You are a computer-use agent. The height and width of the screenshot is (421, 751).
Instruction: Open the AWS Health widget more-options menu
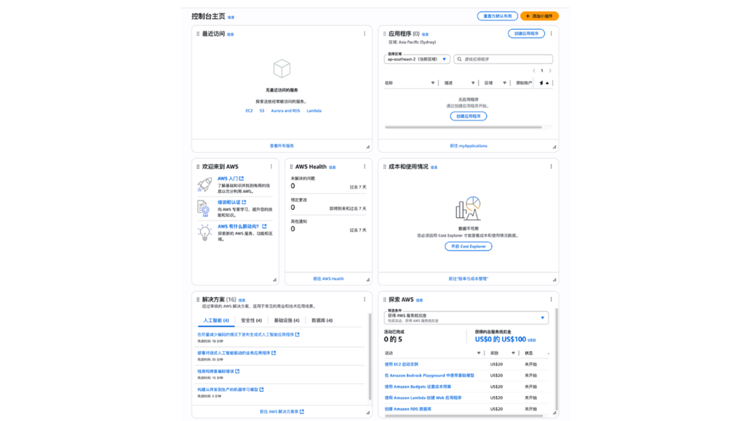[x=364, y=166]
